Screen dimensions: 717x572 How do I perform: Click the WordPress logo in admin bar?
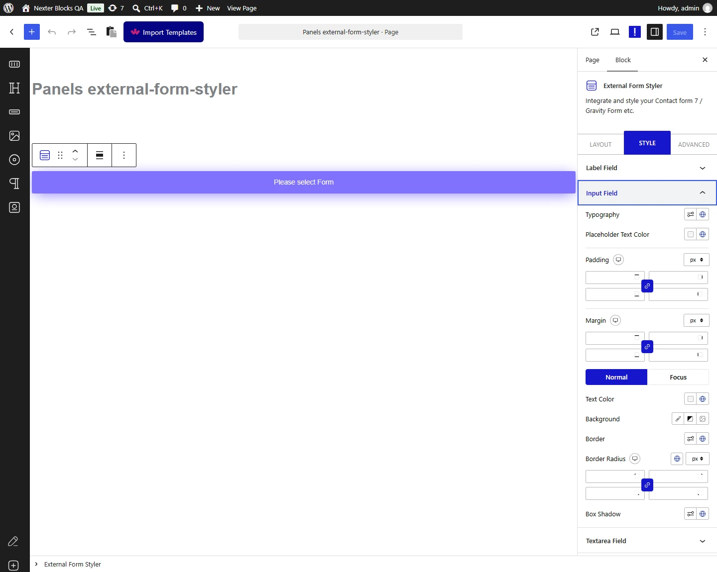point(8,8)
